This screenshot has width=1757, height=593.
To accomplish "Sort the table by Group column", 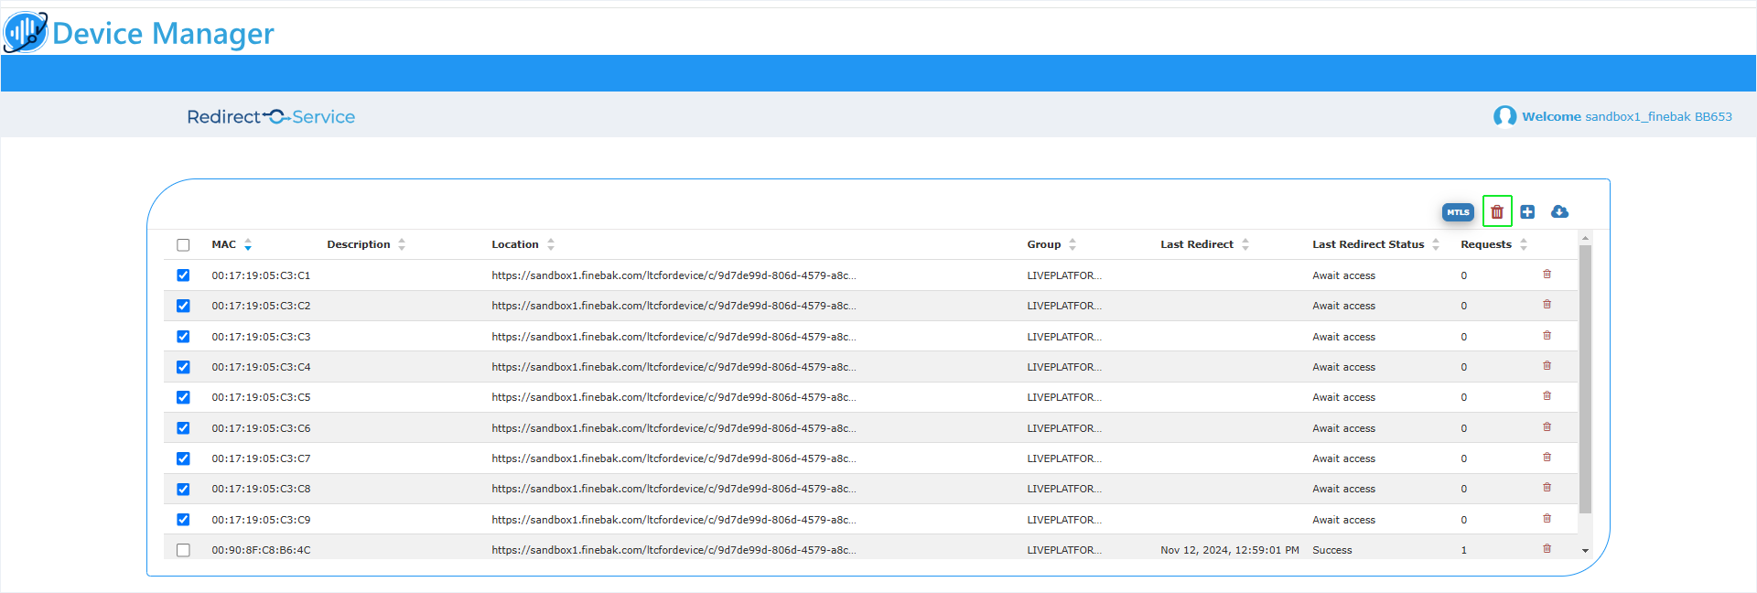I will point(1073,244).
